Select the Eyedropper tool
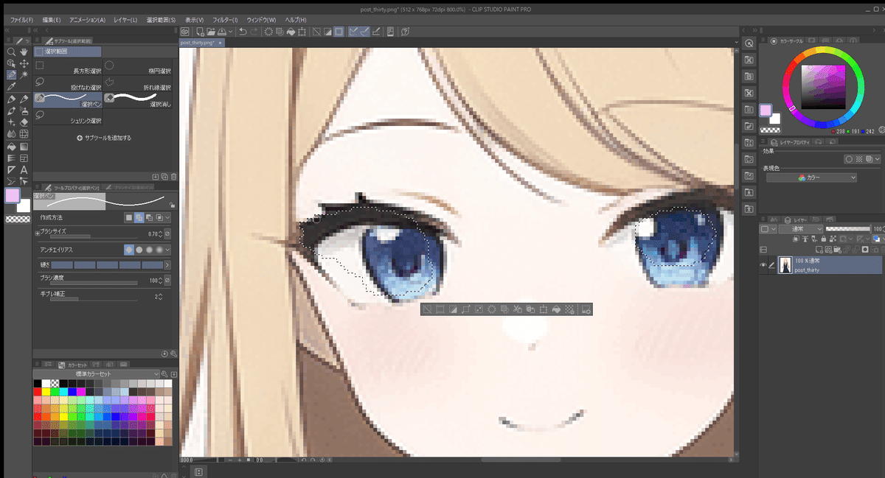 [11, 86]
